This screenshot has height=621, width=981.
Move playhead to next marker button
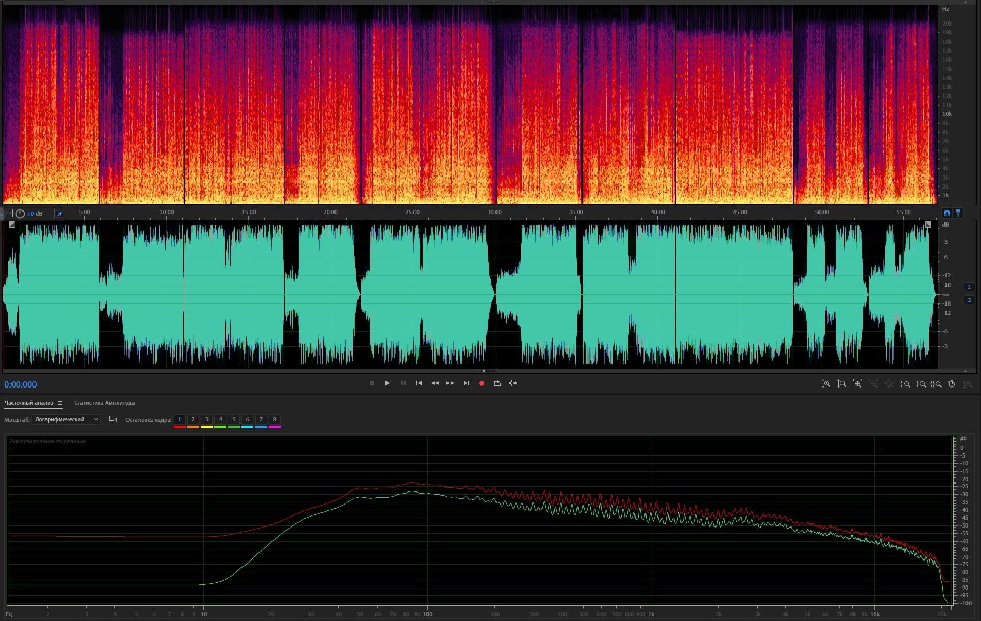point(466,383)
